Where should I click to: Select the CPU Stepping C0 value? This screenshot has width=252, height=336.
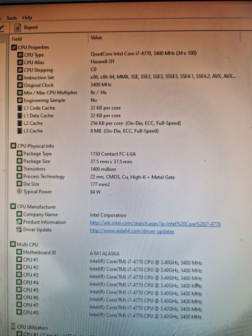point(94,69)
